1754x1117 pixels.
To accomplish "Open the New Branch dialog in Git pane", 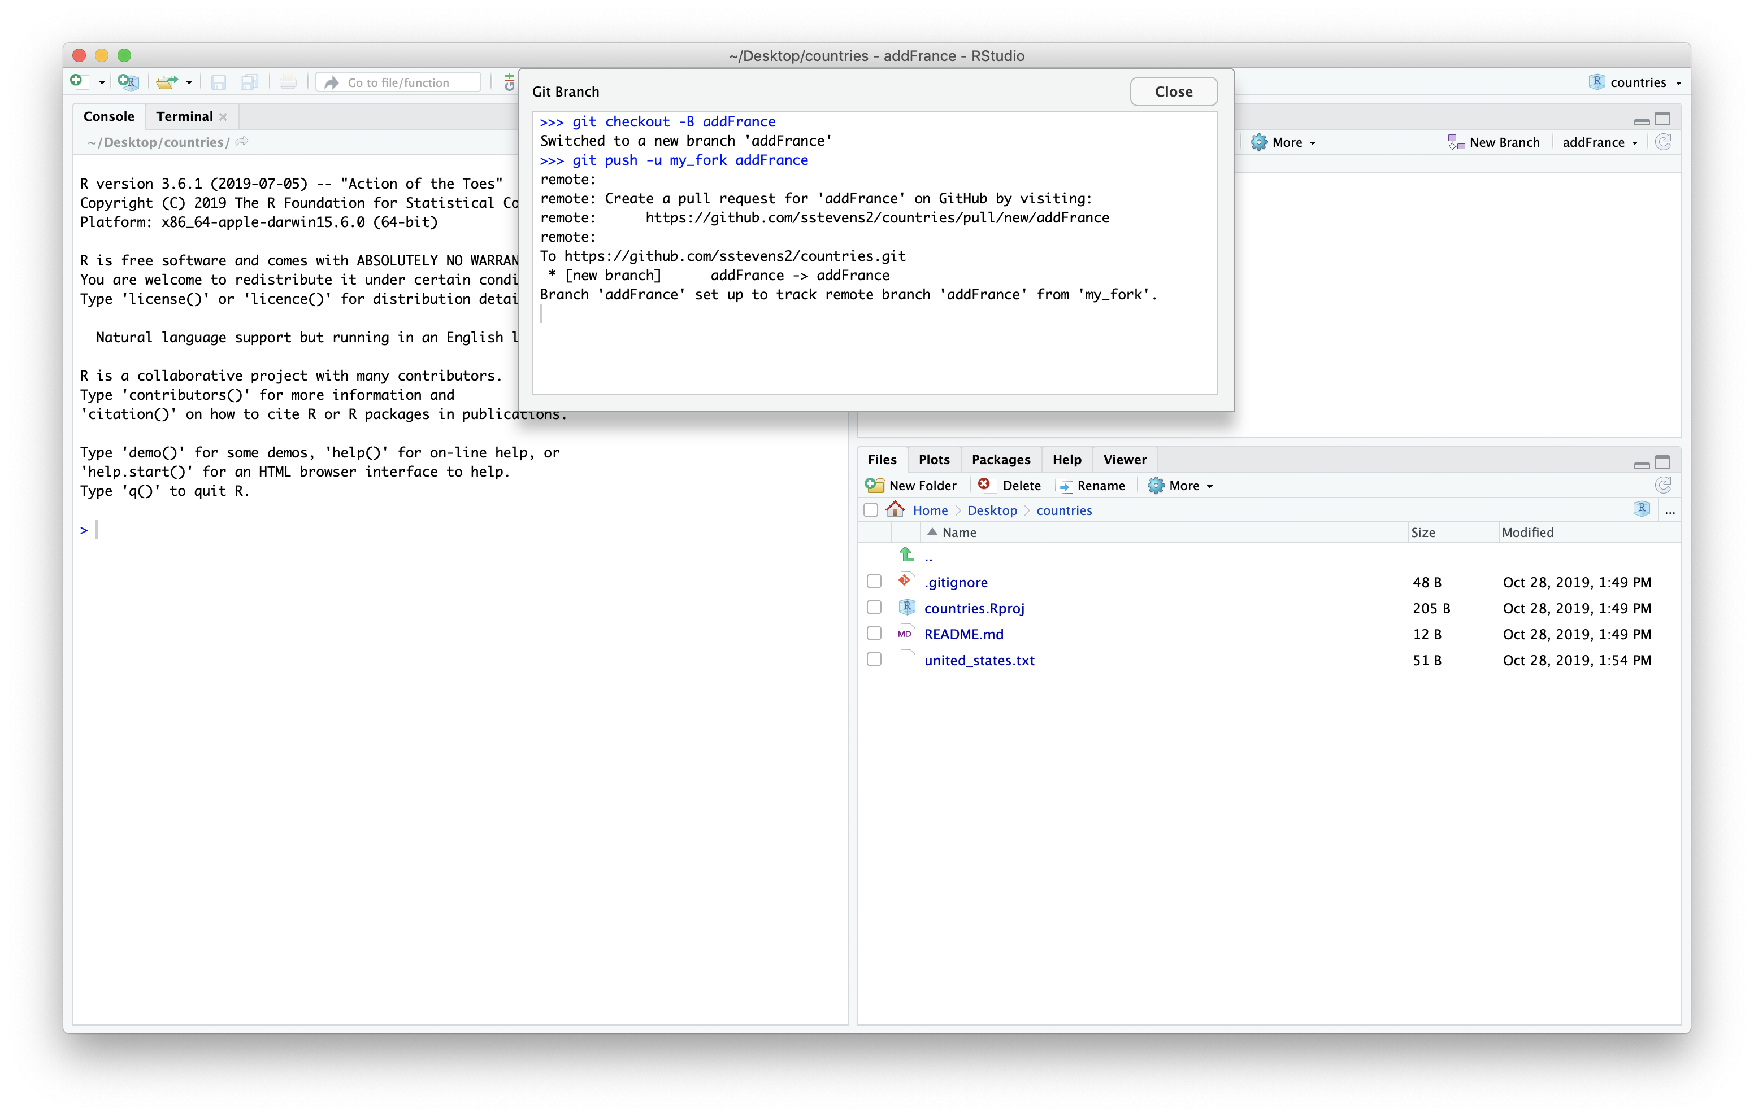I will pyautogui.click(x=1494, y=142).
